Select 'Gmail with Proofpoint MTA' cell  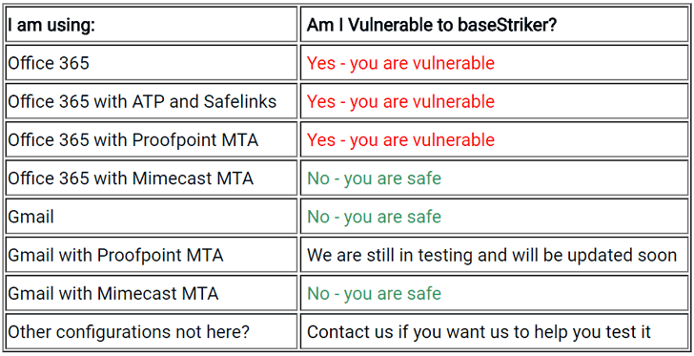151,255
